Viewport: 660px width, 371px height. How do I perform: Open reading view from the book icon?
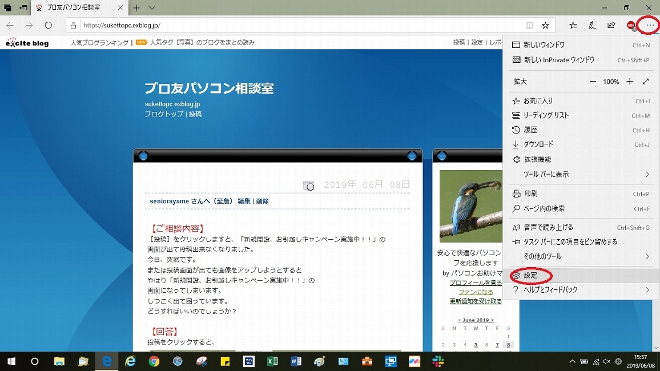529,25
